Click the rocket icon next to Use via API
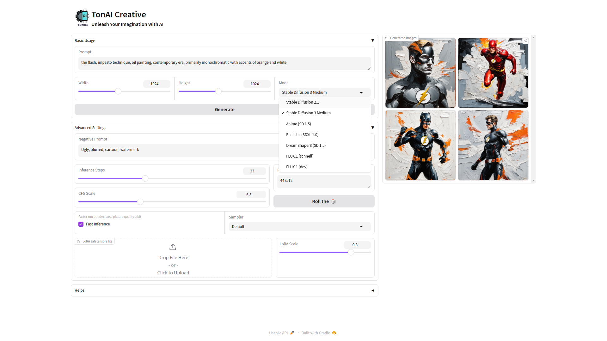The image size is (607, 341). 292,333
